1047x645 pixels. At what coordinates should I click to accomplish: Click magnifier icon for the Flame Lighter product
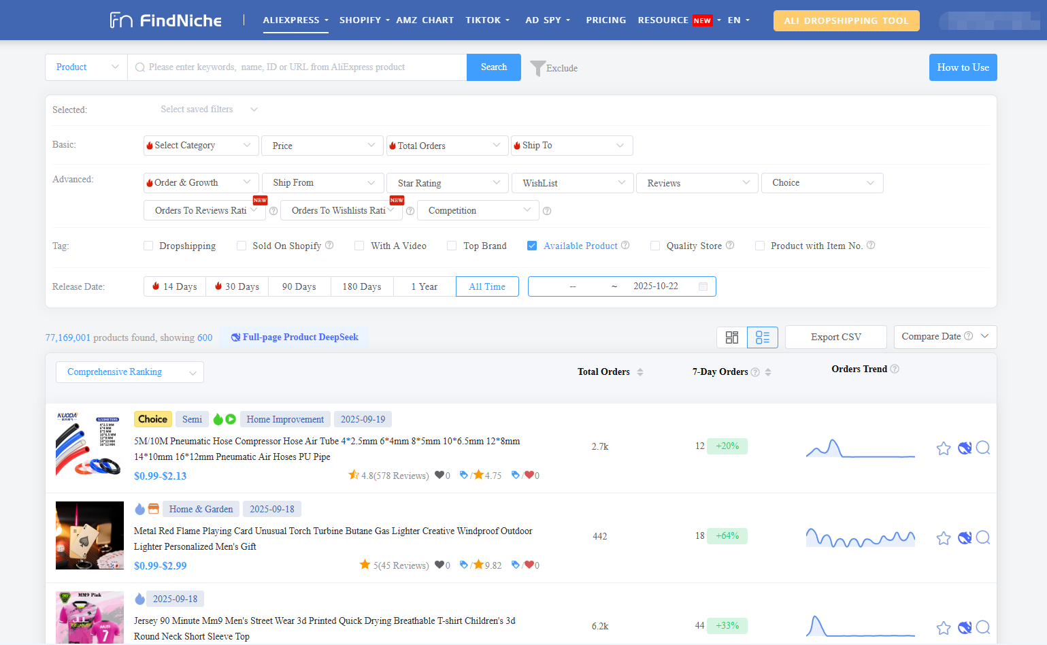tap(982, 537)
